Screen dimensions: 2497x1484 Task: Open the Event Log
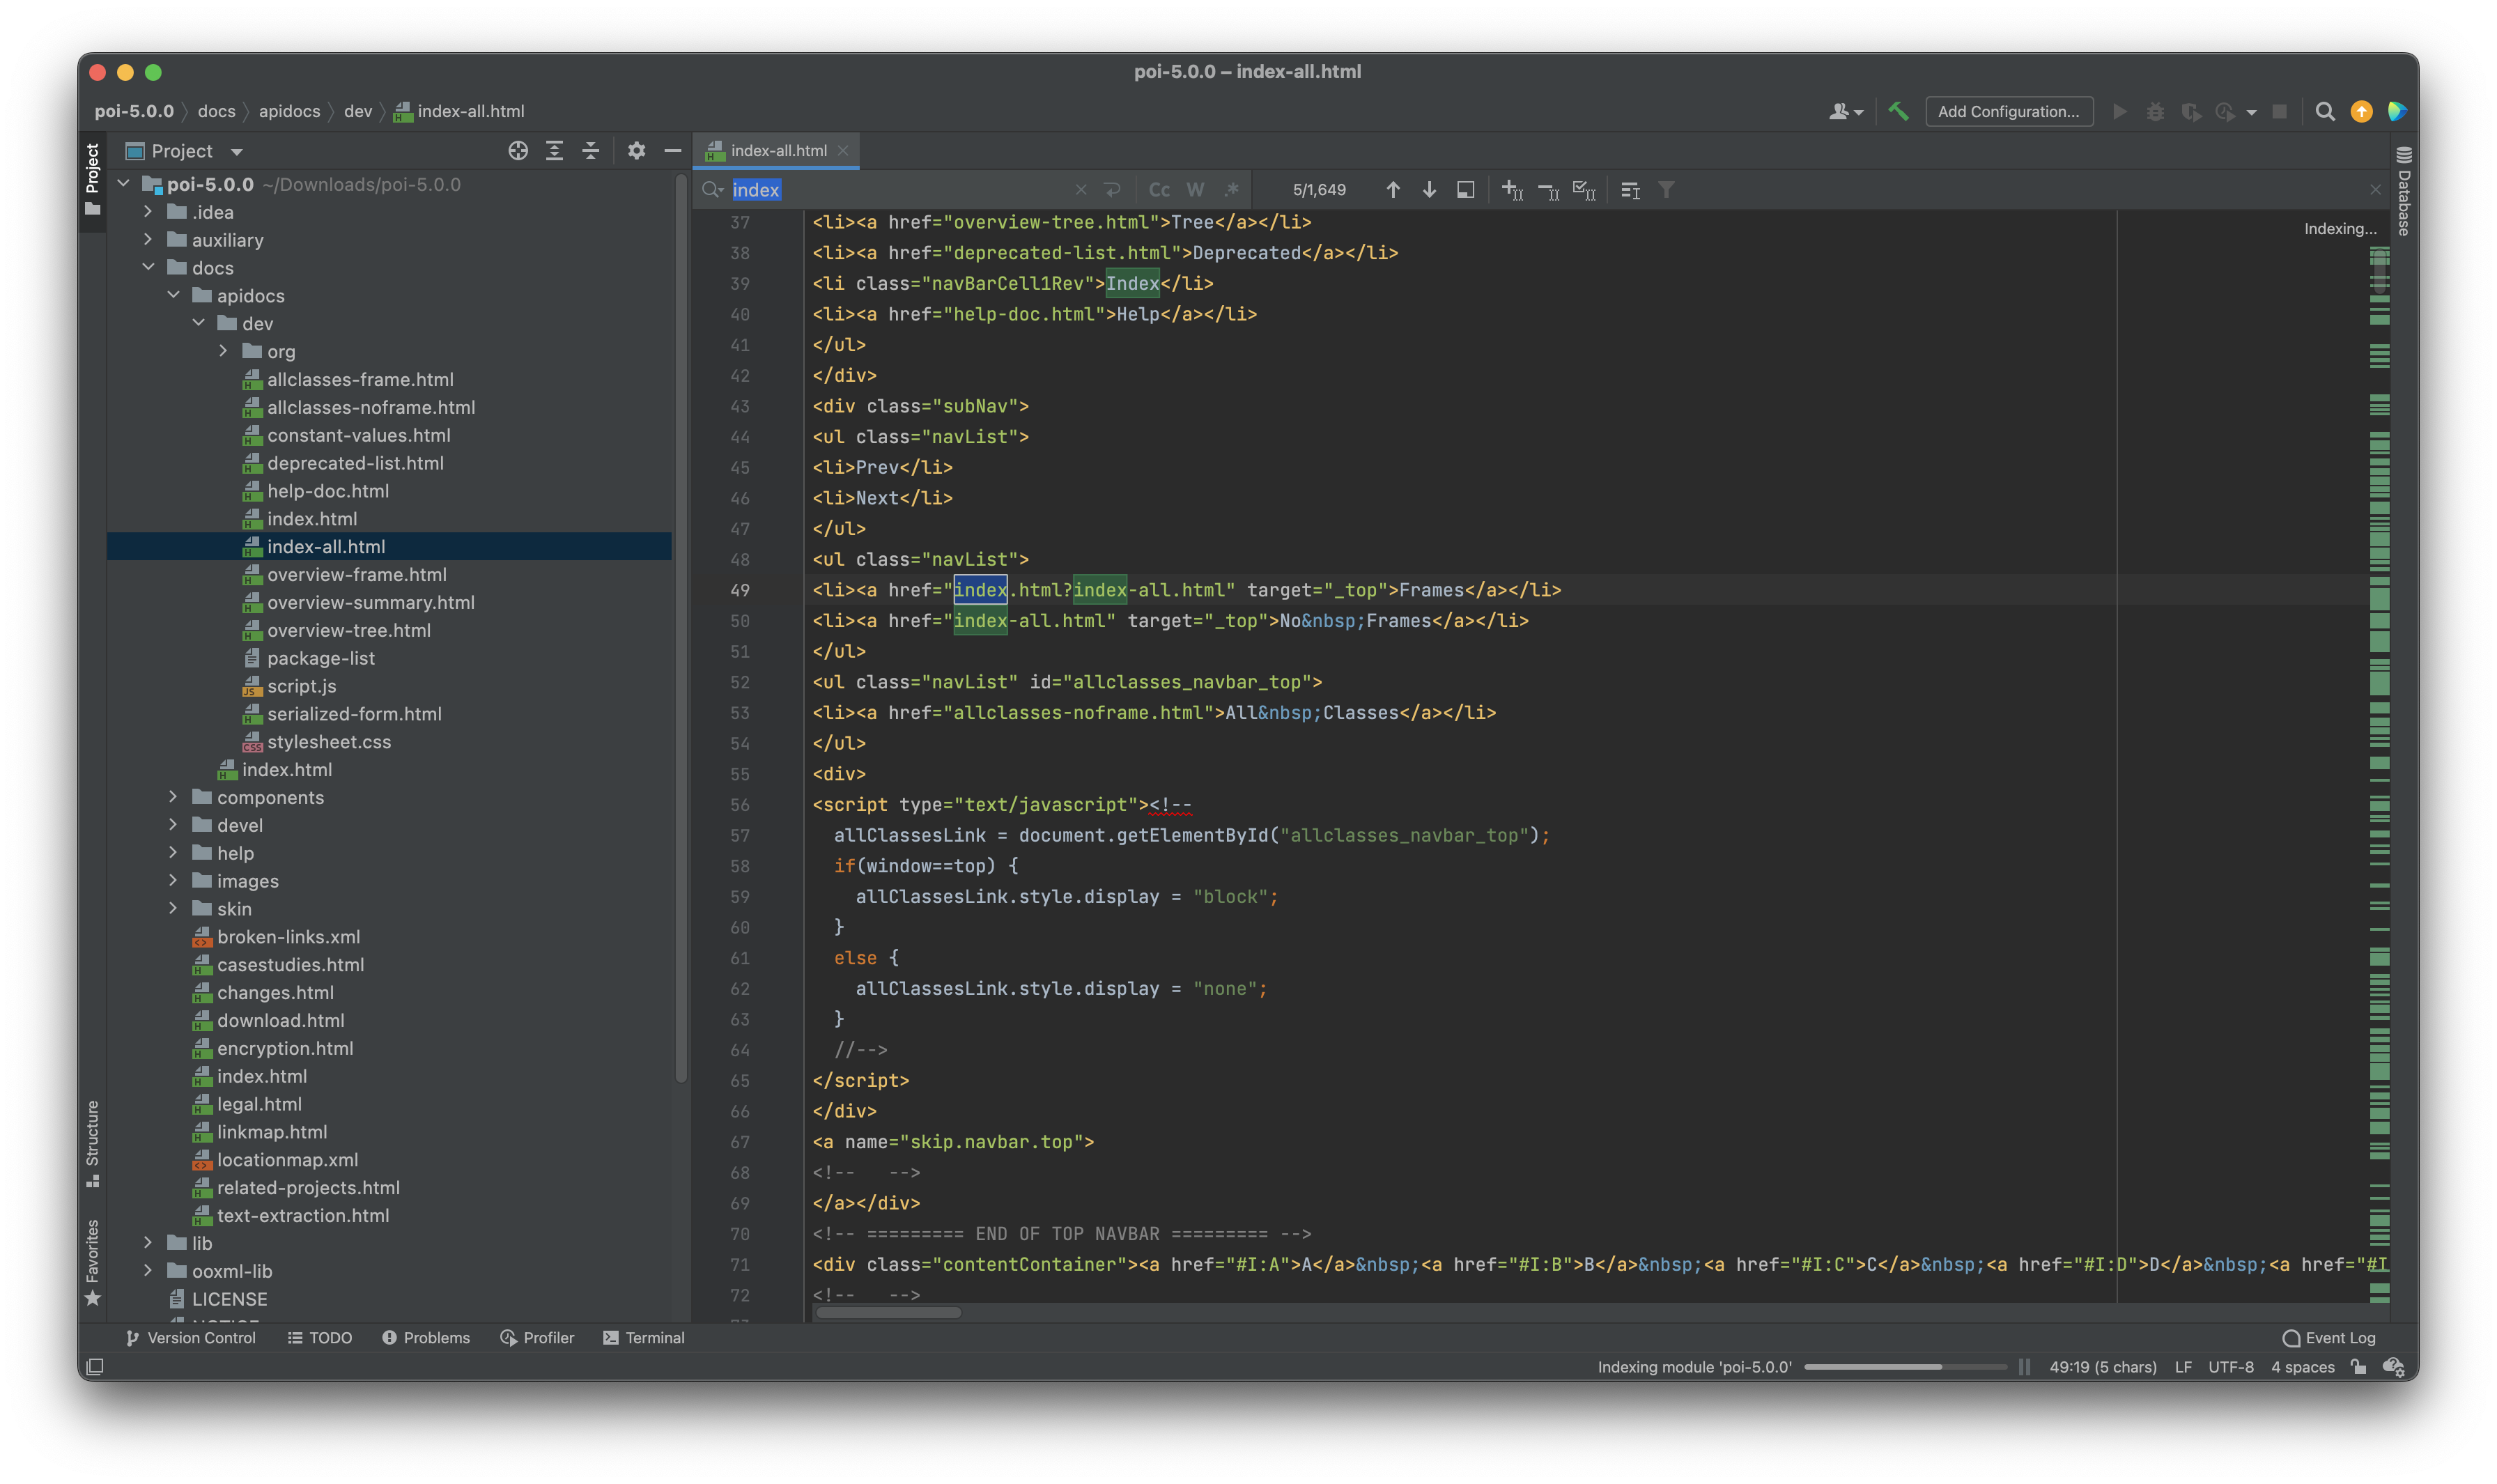pyautogui.click(x=2329, y=1337)
